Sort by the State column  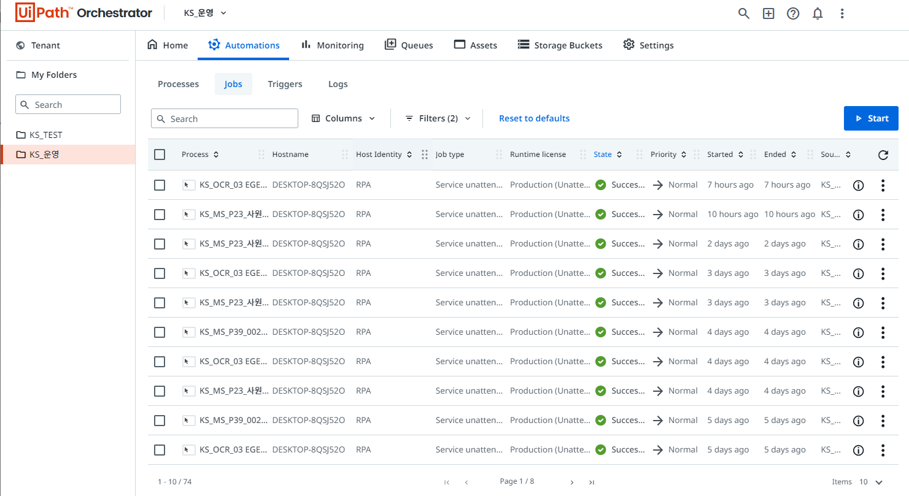[608, 155]
